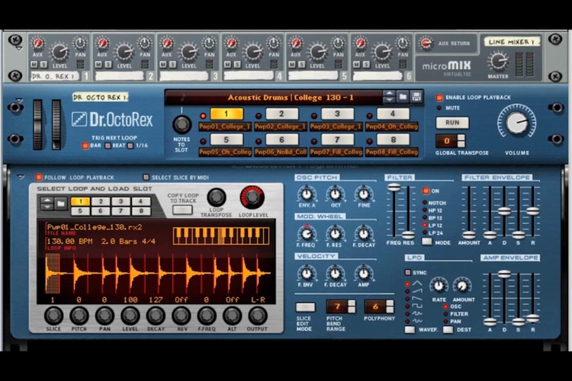Collapse the Line Mixer fold arrow
The height and width of the screenshot is (381, 572).
pos(19,48)
